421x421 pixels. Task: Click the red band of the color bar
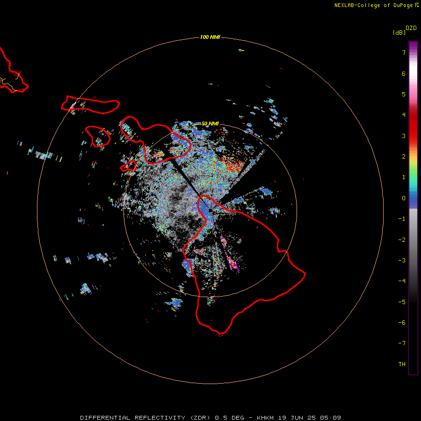point(413,126)
